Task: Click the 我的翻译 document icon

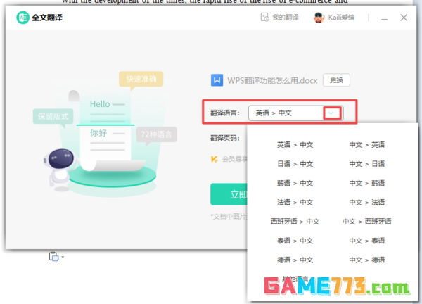Action: pyautogui.click(x=265, y=17)
